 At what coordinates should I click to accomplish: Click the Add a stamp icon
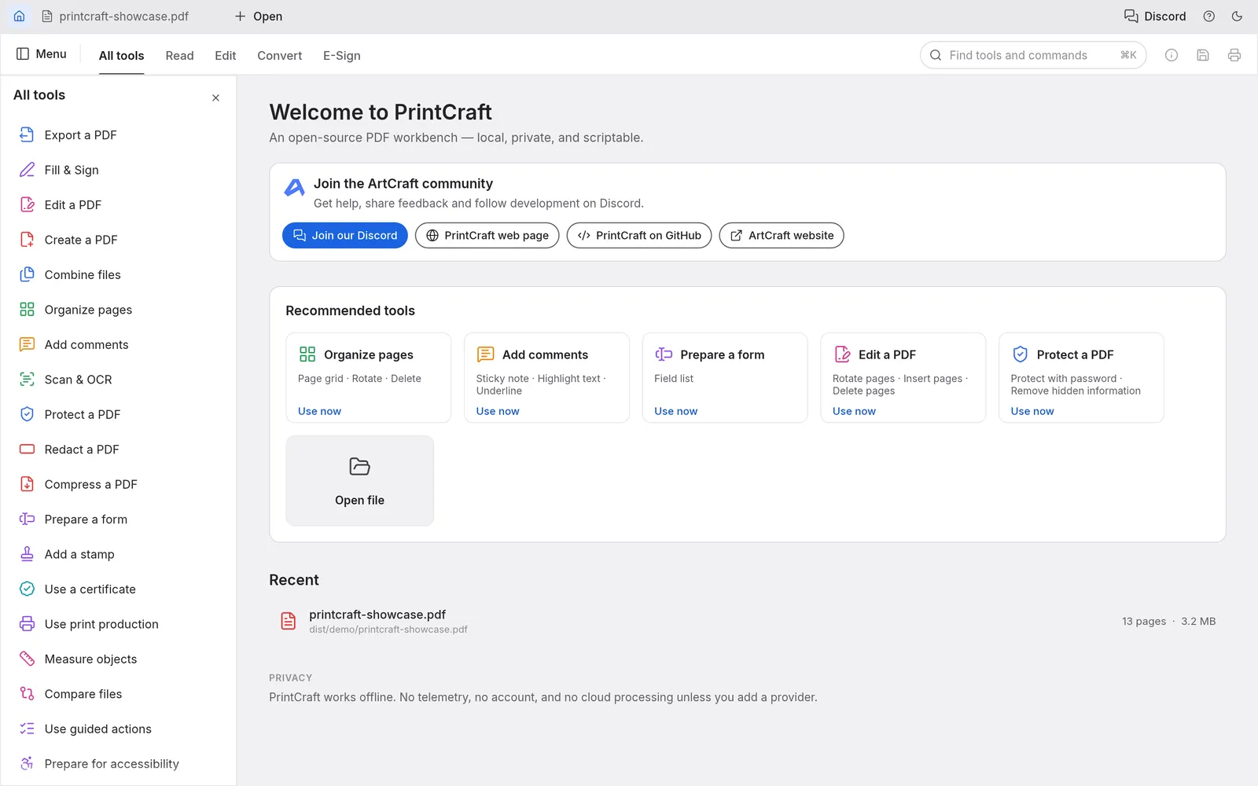pyautogui.click(x=27, y=554)
